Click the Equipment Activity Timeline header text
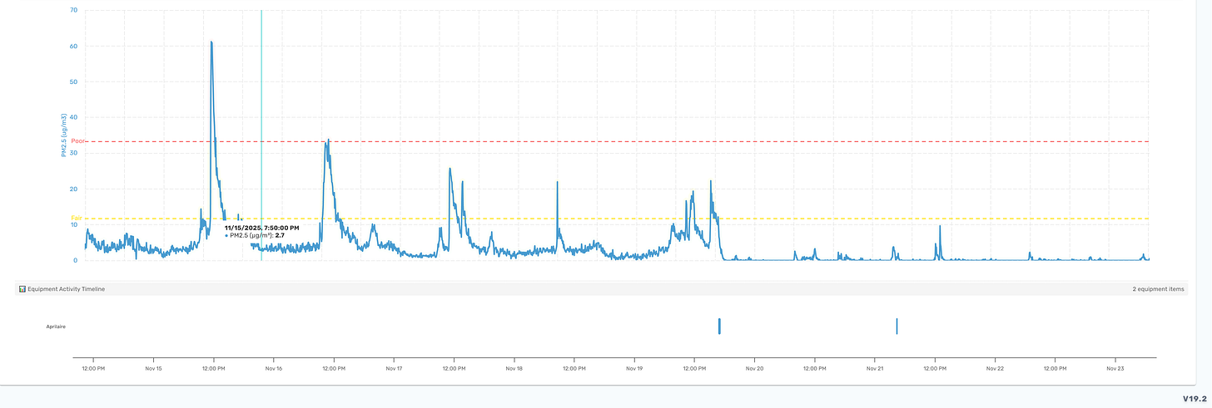 coord(66,289)
